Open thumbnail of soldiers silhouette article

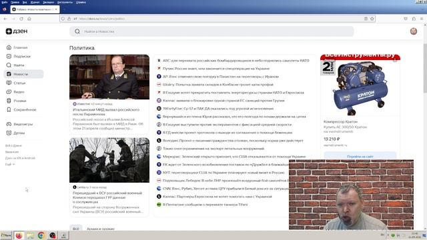point(109,160)
